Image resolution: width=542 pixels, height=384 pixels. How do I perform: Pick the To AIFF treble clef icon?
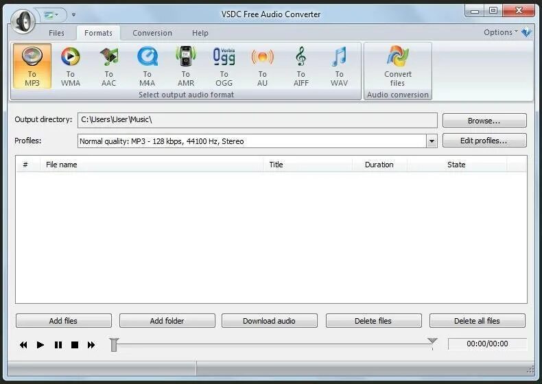(301, 67)
